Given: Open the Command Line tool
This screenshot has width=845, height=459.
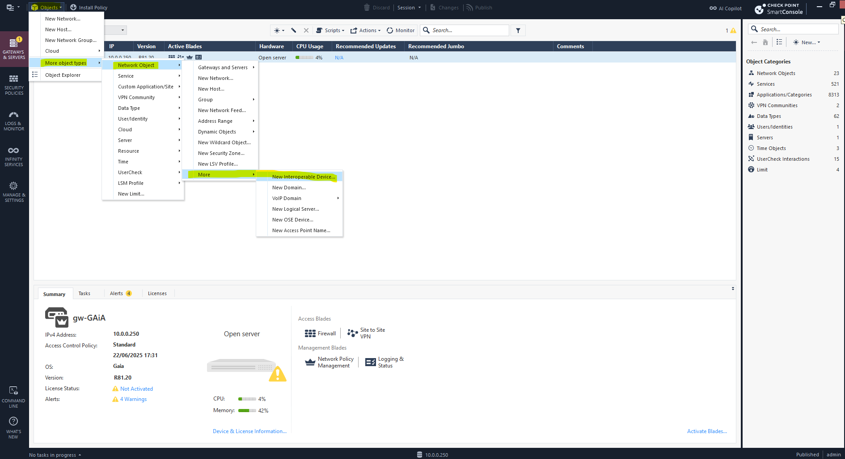Looking at the screenshot, I should coord(14,397).
